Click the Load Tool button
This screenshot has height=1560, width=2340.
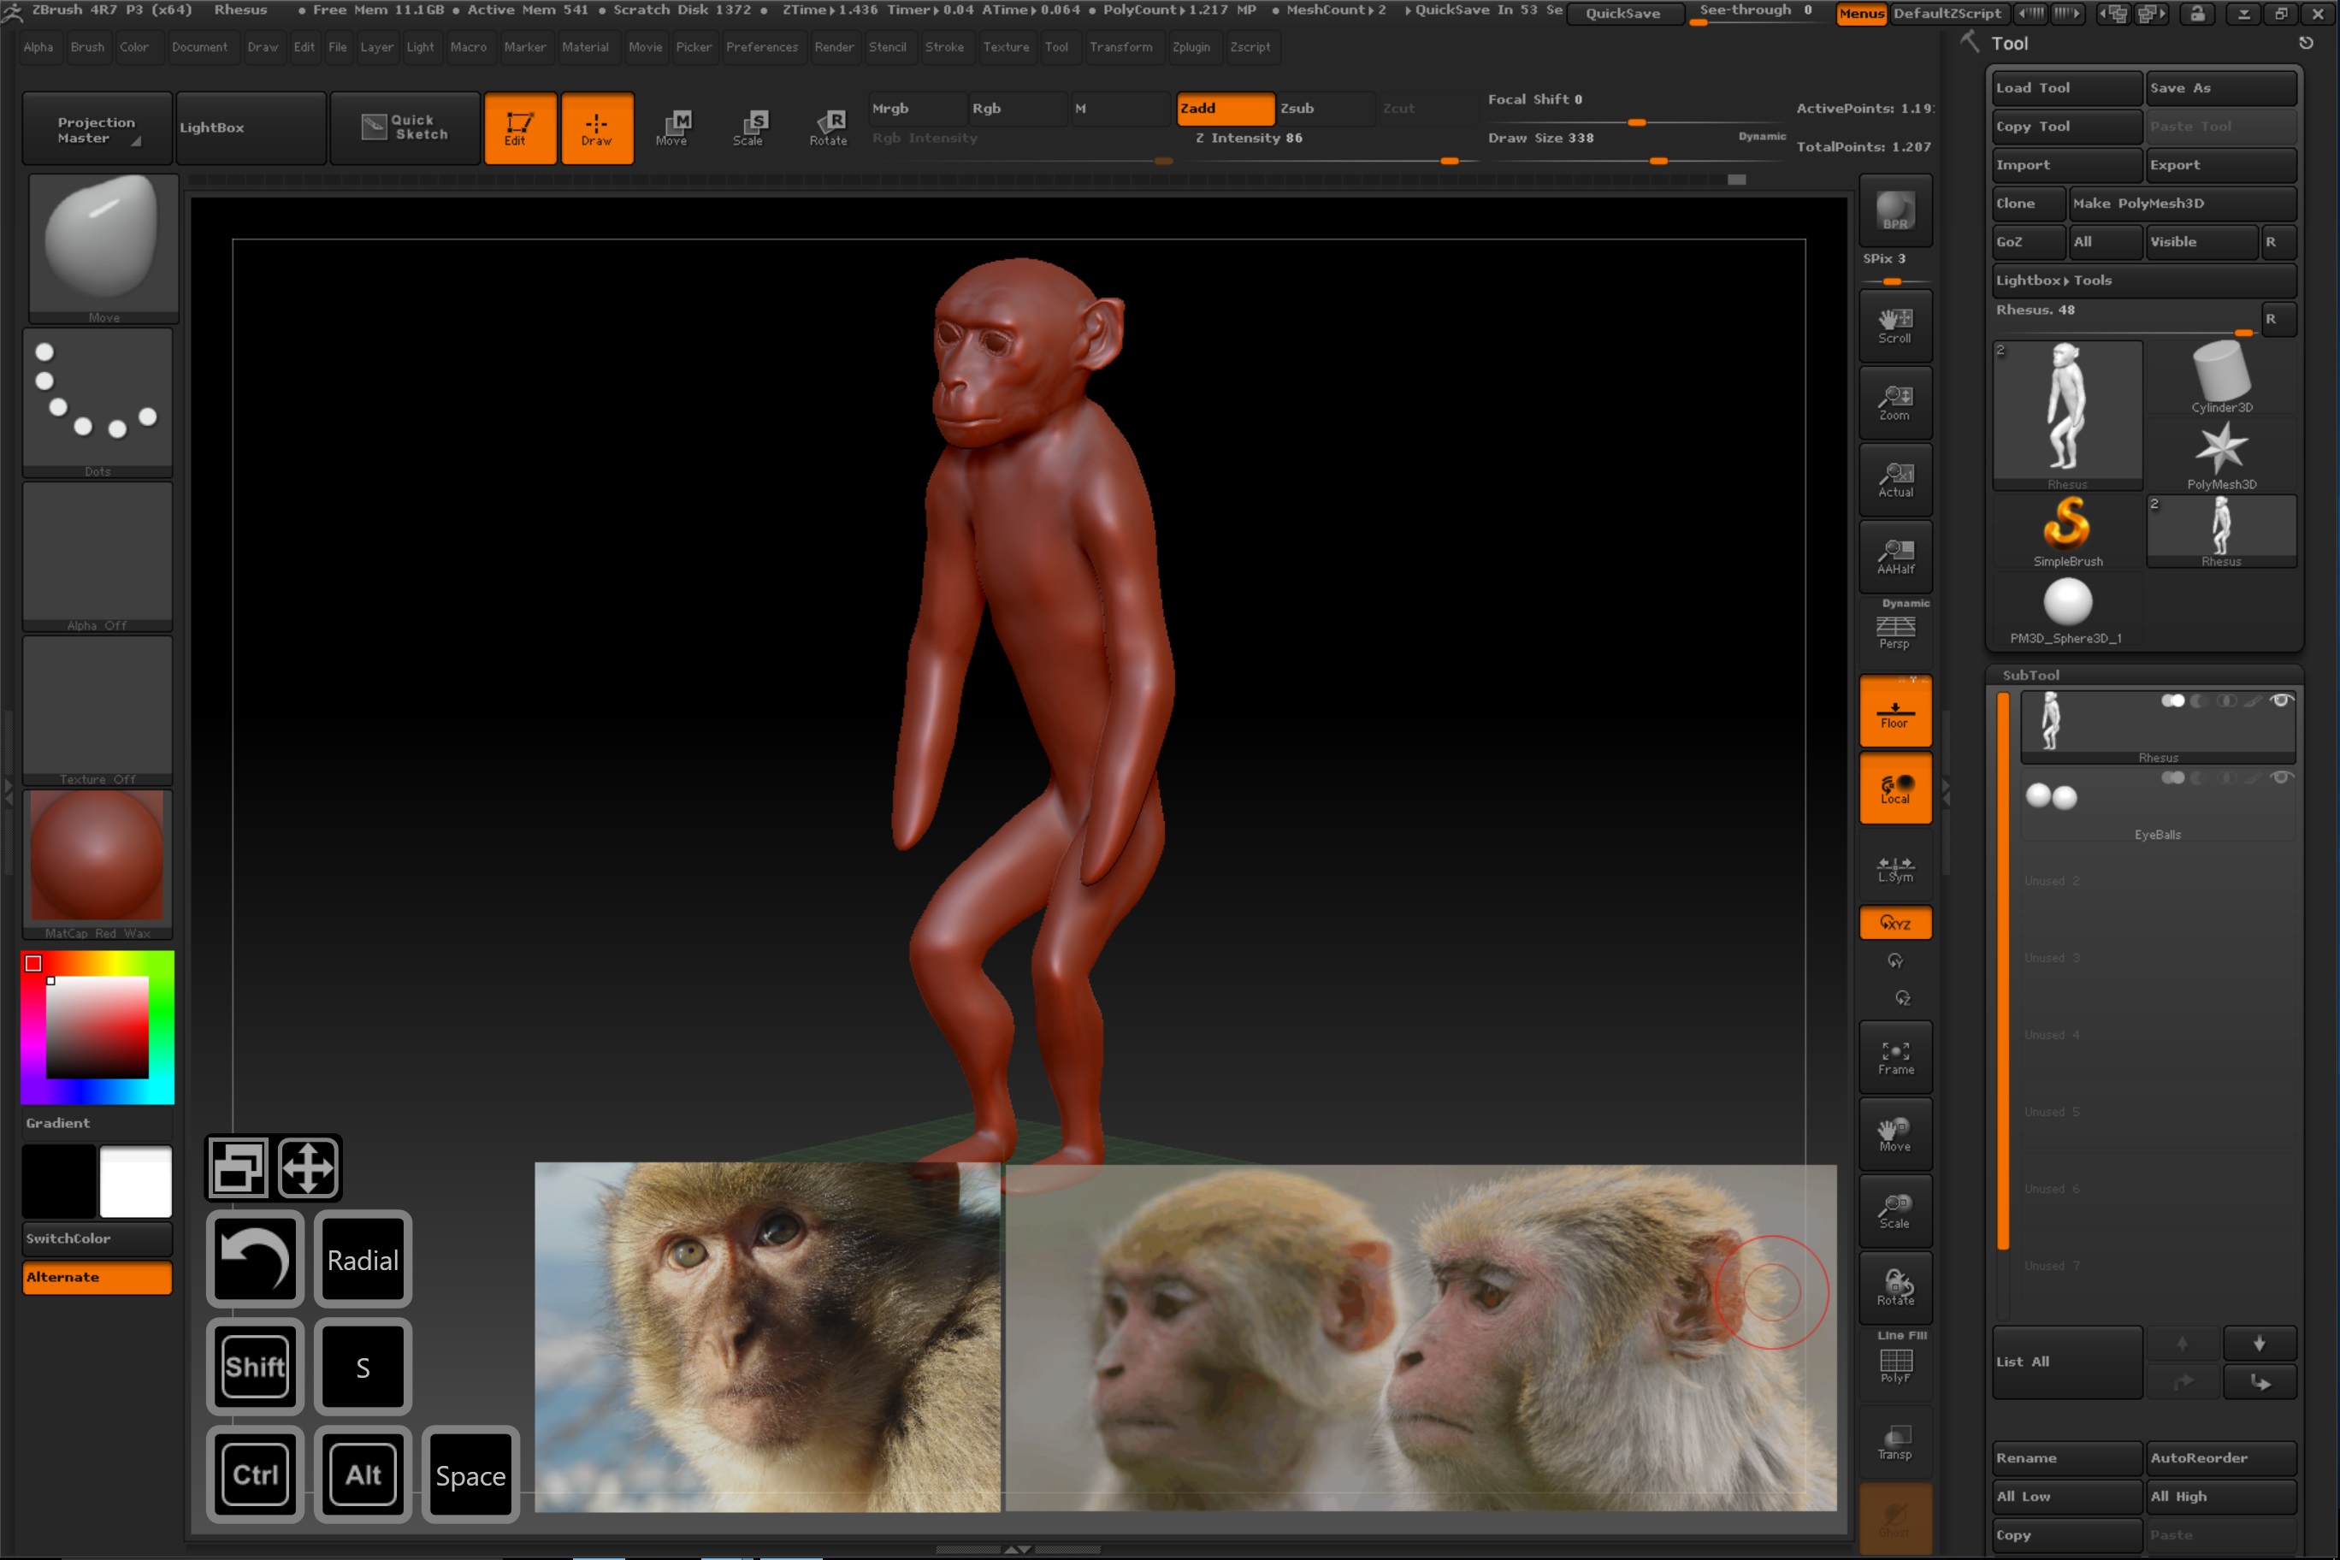pyautogui.click(x=2065, y=87)
